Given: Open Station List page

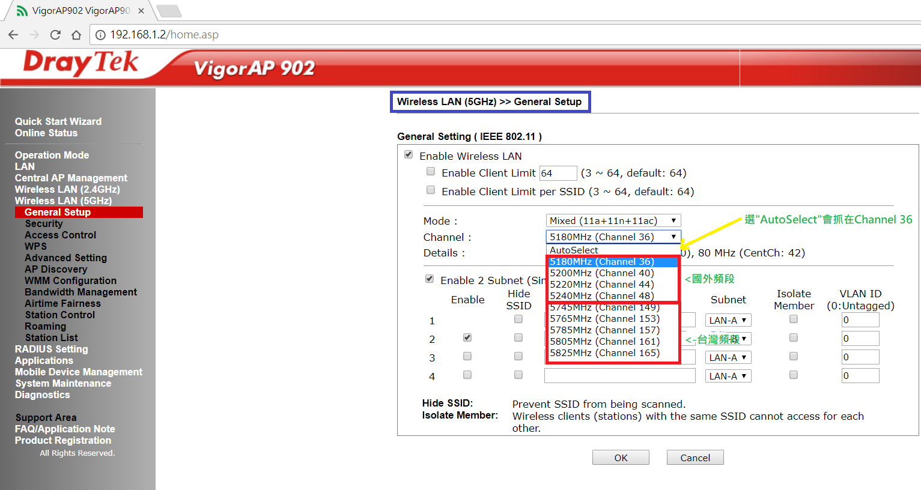Looking at the screenshot, I should (x=51, y=337).
